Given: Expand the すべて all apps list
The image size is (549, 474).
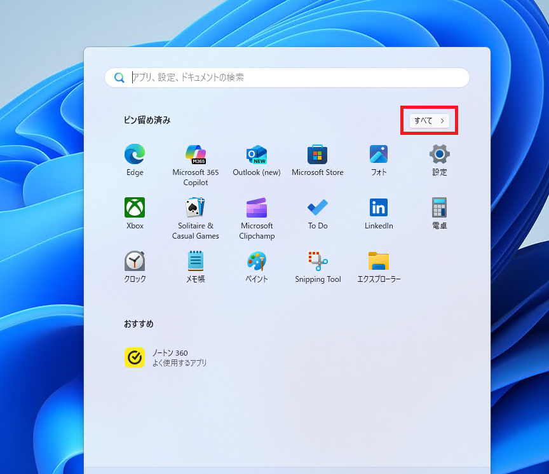Looking at the screenshot, I should point(430,121).
